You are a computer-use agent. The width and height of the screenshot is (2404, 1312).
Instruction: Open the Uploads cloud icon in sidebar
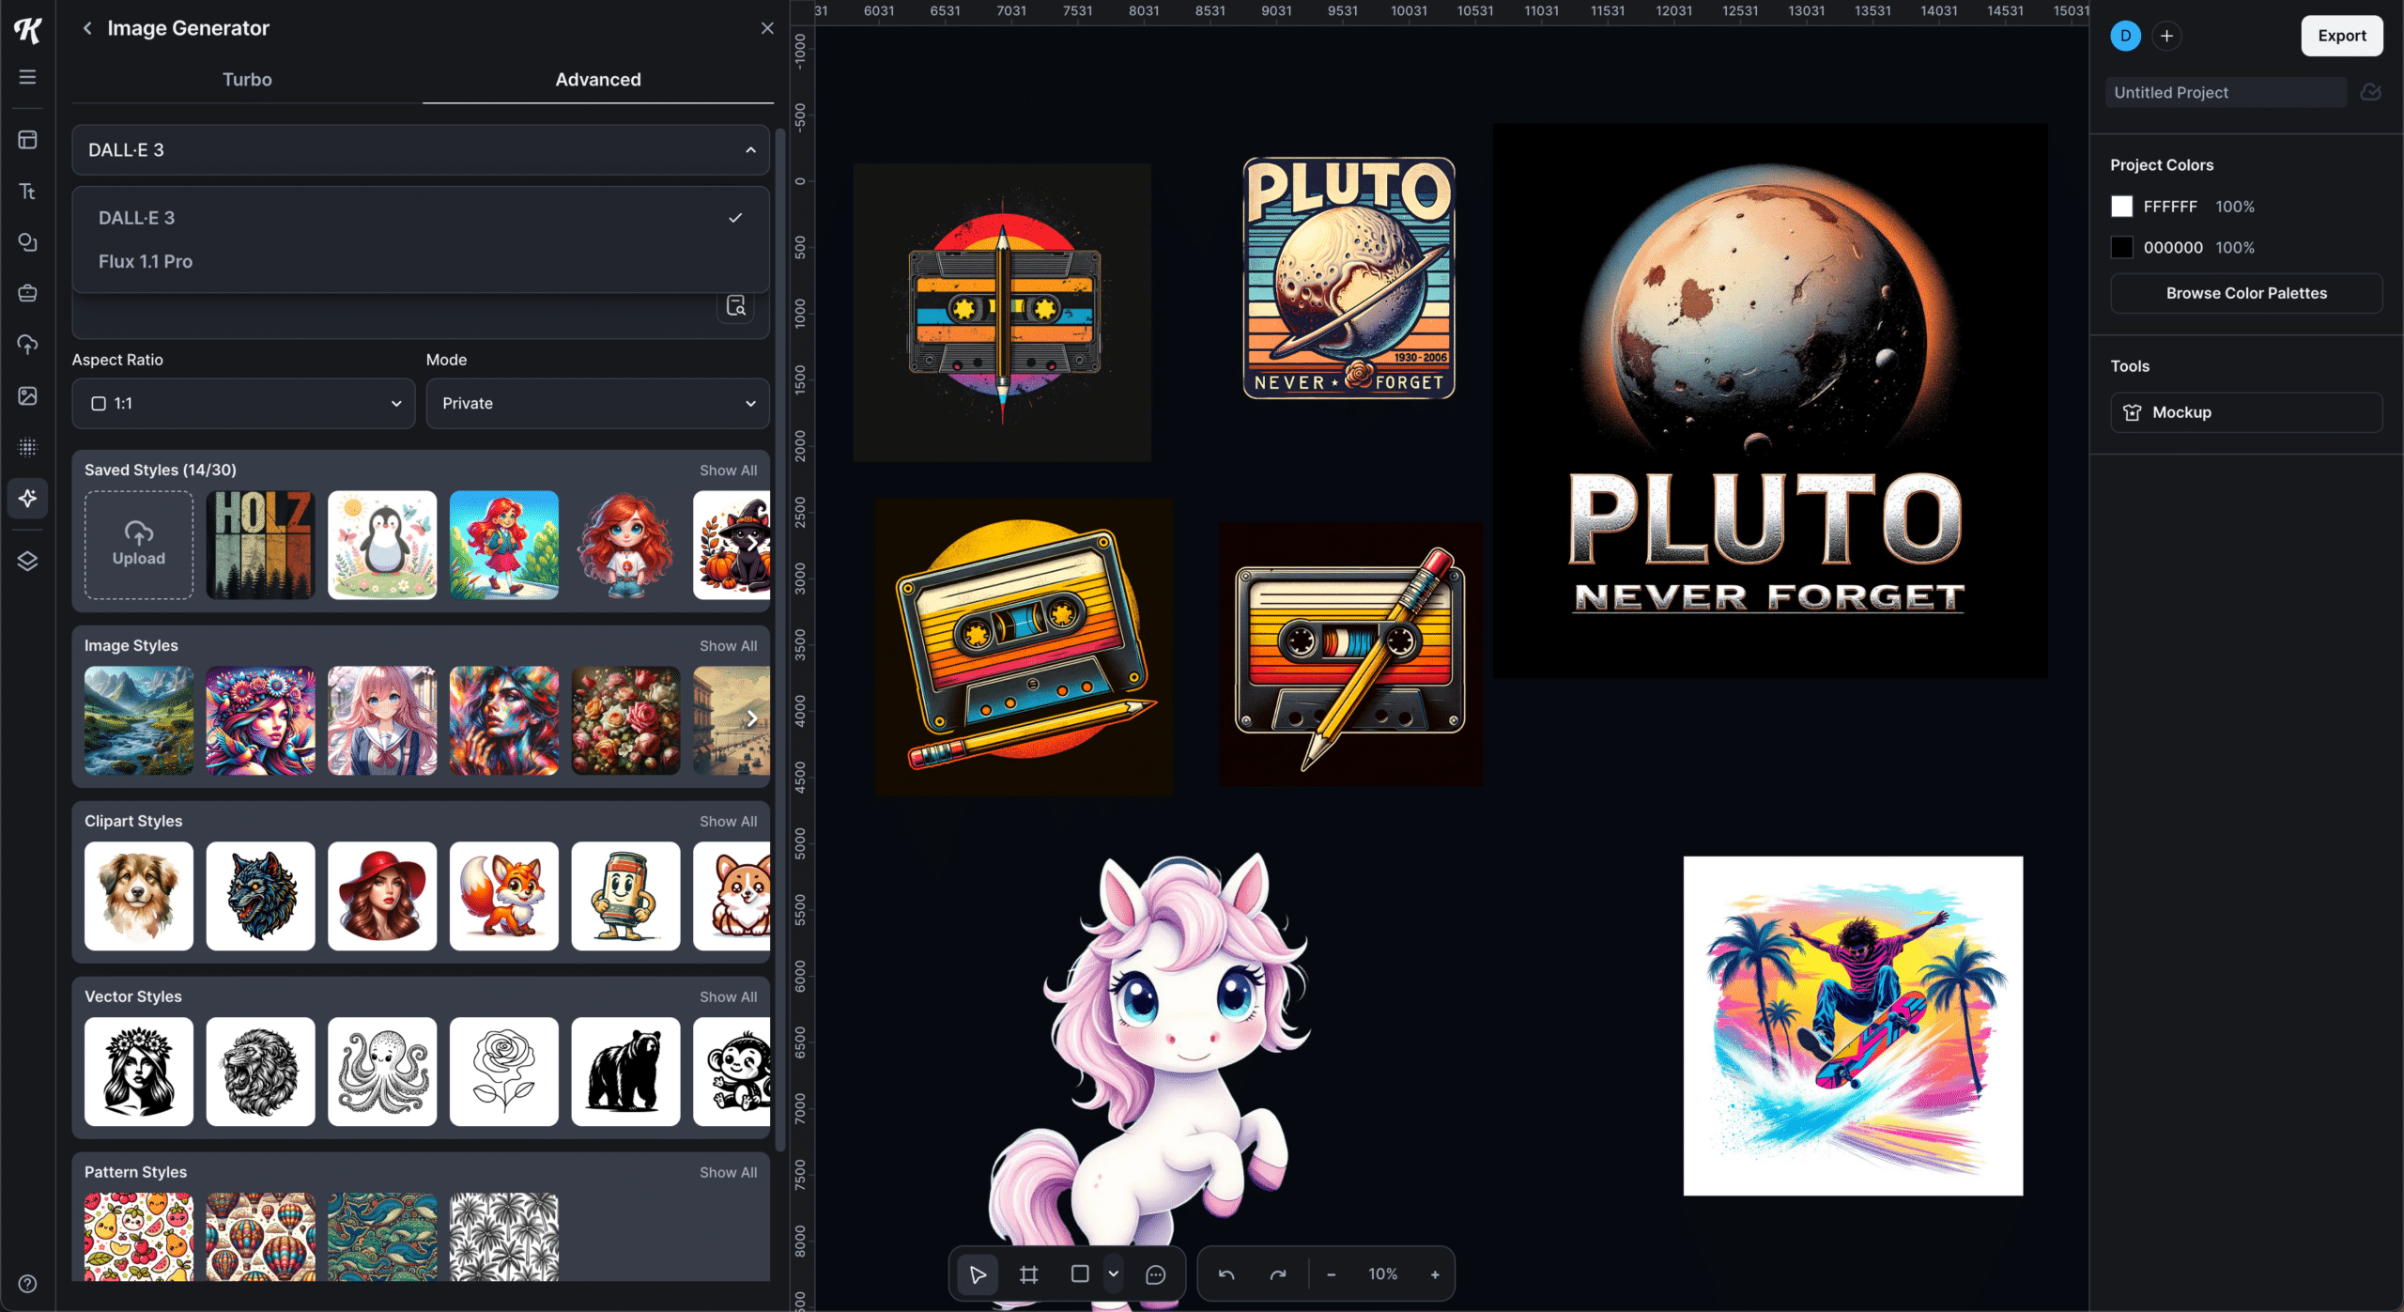click(x=27, y=345)
